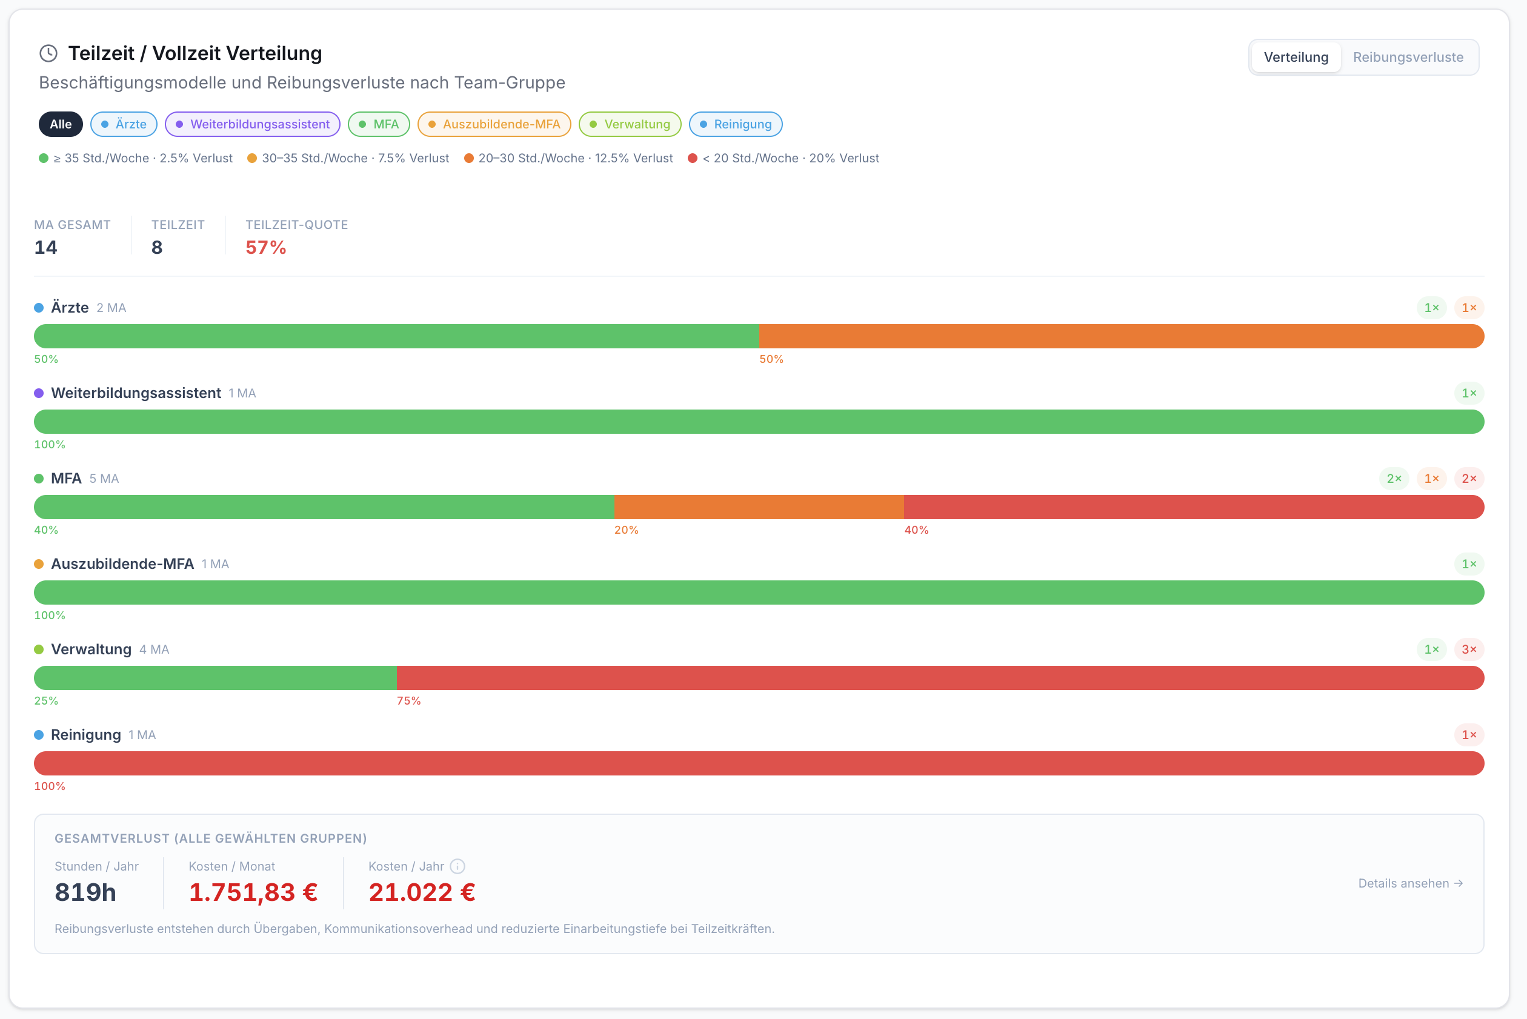Screen dimensions: 1527x1019
Task: Toggle the Weiterbildungsassistent filter chip
Action: coord(253,124)
